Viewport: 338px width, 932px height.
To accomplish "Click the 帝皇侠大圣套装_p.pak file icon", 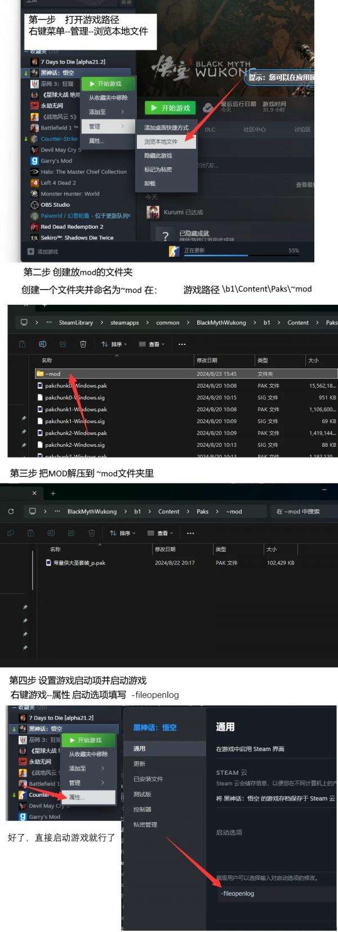I will (x=49, y=562).
